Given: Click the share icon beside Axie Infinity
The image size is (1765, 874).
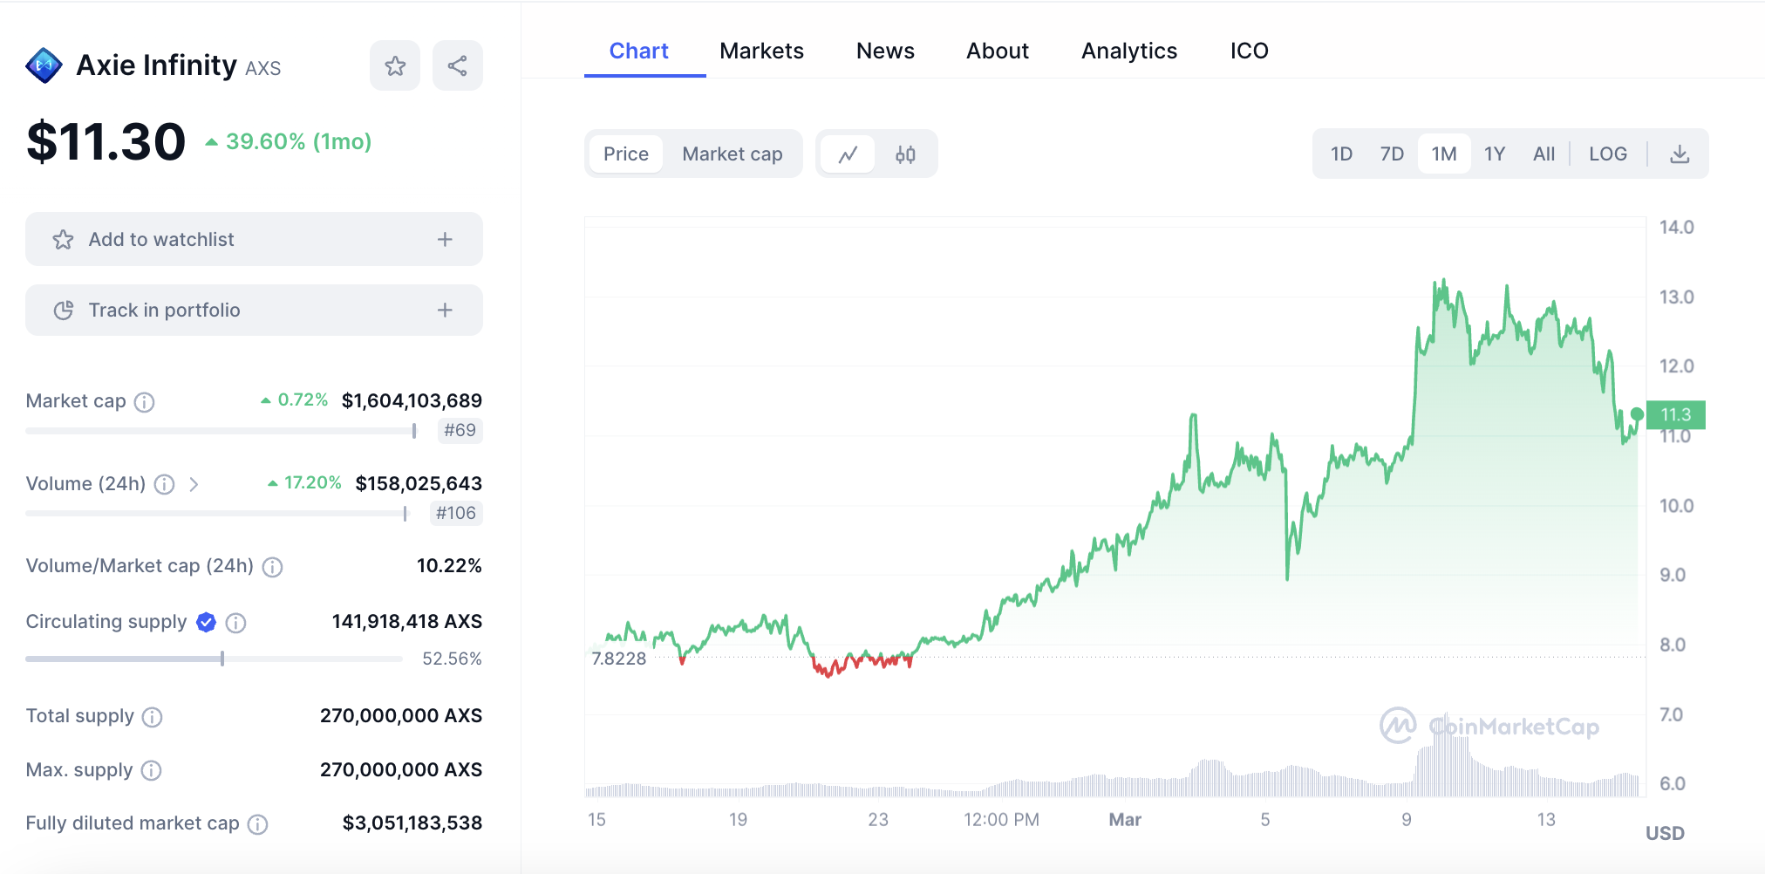Looking at the screenshot, I should tap(457, 66).
